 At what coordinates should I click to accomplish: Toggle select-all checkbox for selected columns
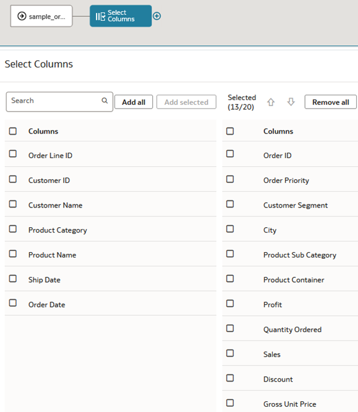click(x=230, y=131)
